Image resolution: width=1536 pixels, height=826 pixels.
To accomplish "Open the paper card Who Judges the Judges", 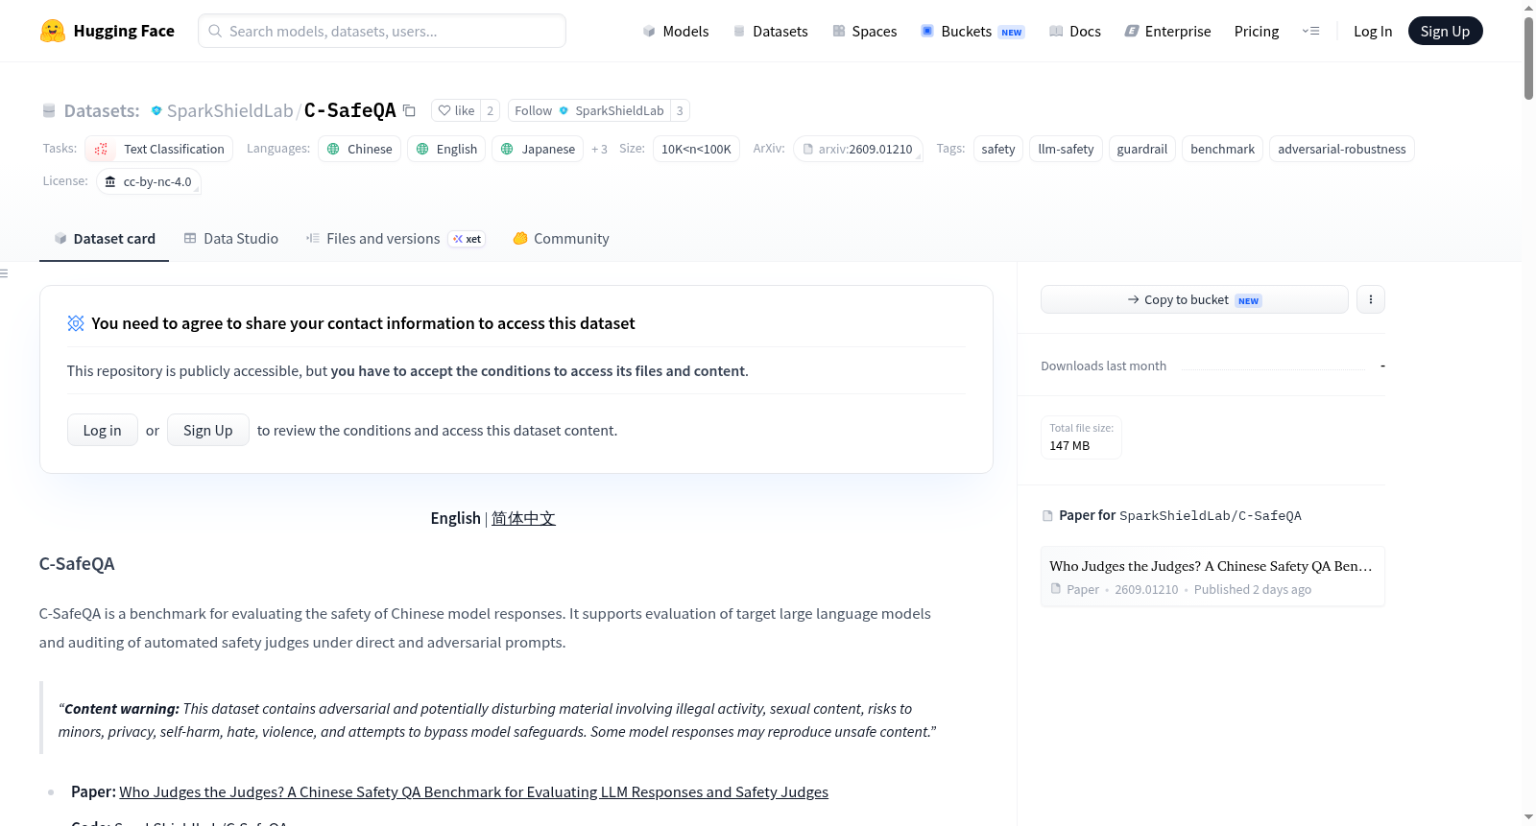I will [1212, 576].
